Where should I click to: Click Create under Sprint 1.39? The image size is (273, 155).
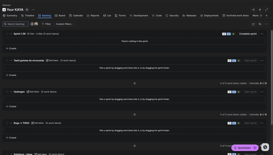coord(11,48)
